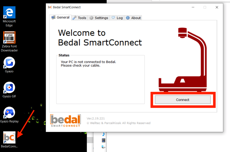Open the Gyazo Replay desktop shortcut

point(9,115)
